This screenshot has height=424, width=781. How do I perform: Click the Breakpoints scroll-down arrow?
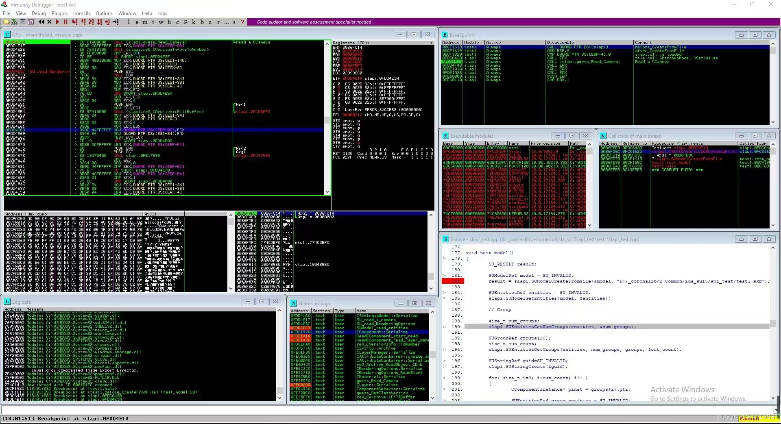(773, 122)
